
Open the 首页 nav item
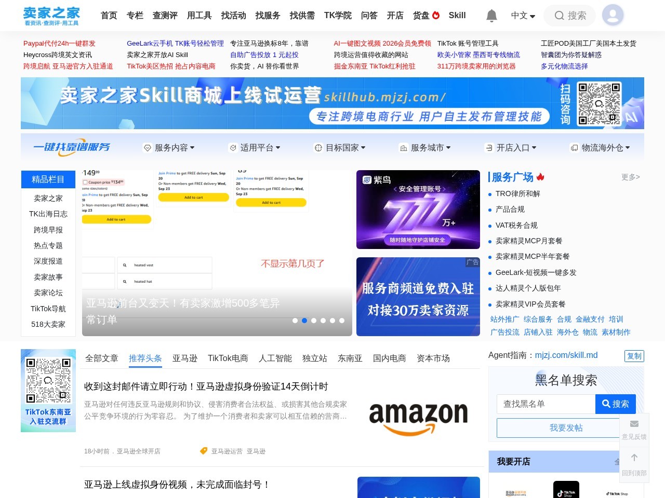[109, 16]
